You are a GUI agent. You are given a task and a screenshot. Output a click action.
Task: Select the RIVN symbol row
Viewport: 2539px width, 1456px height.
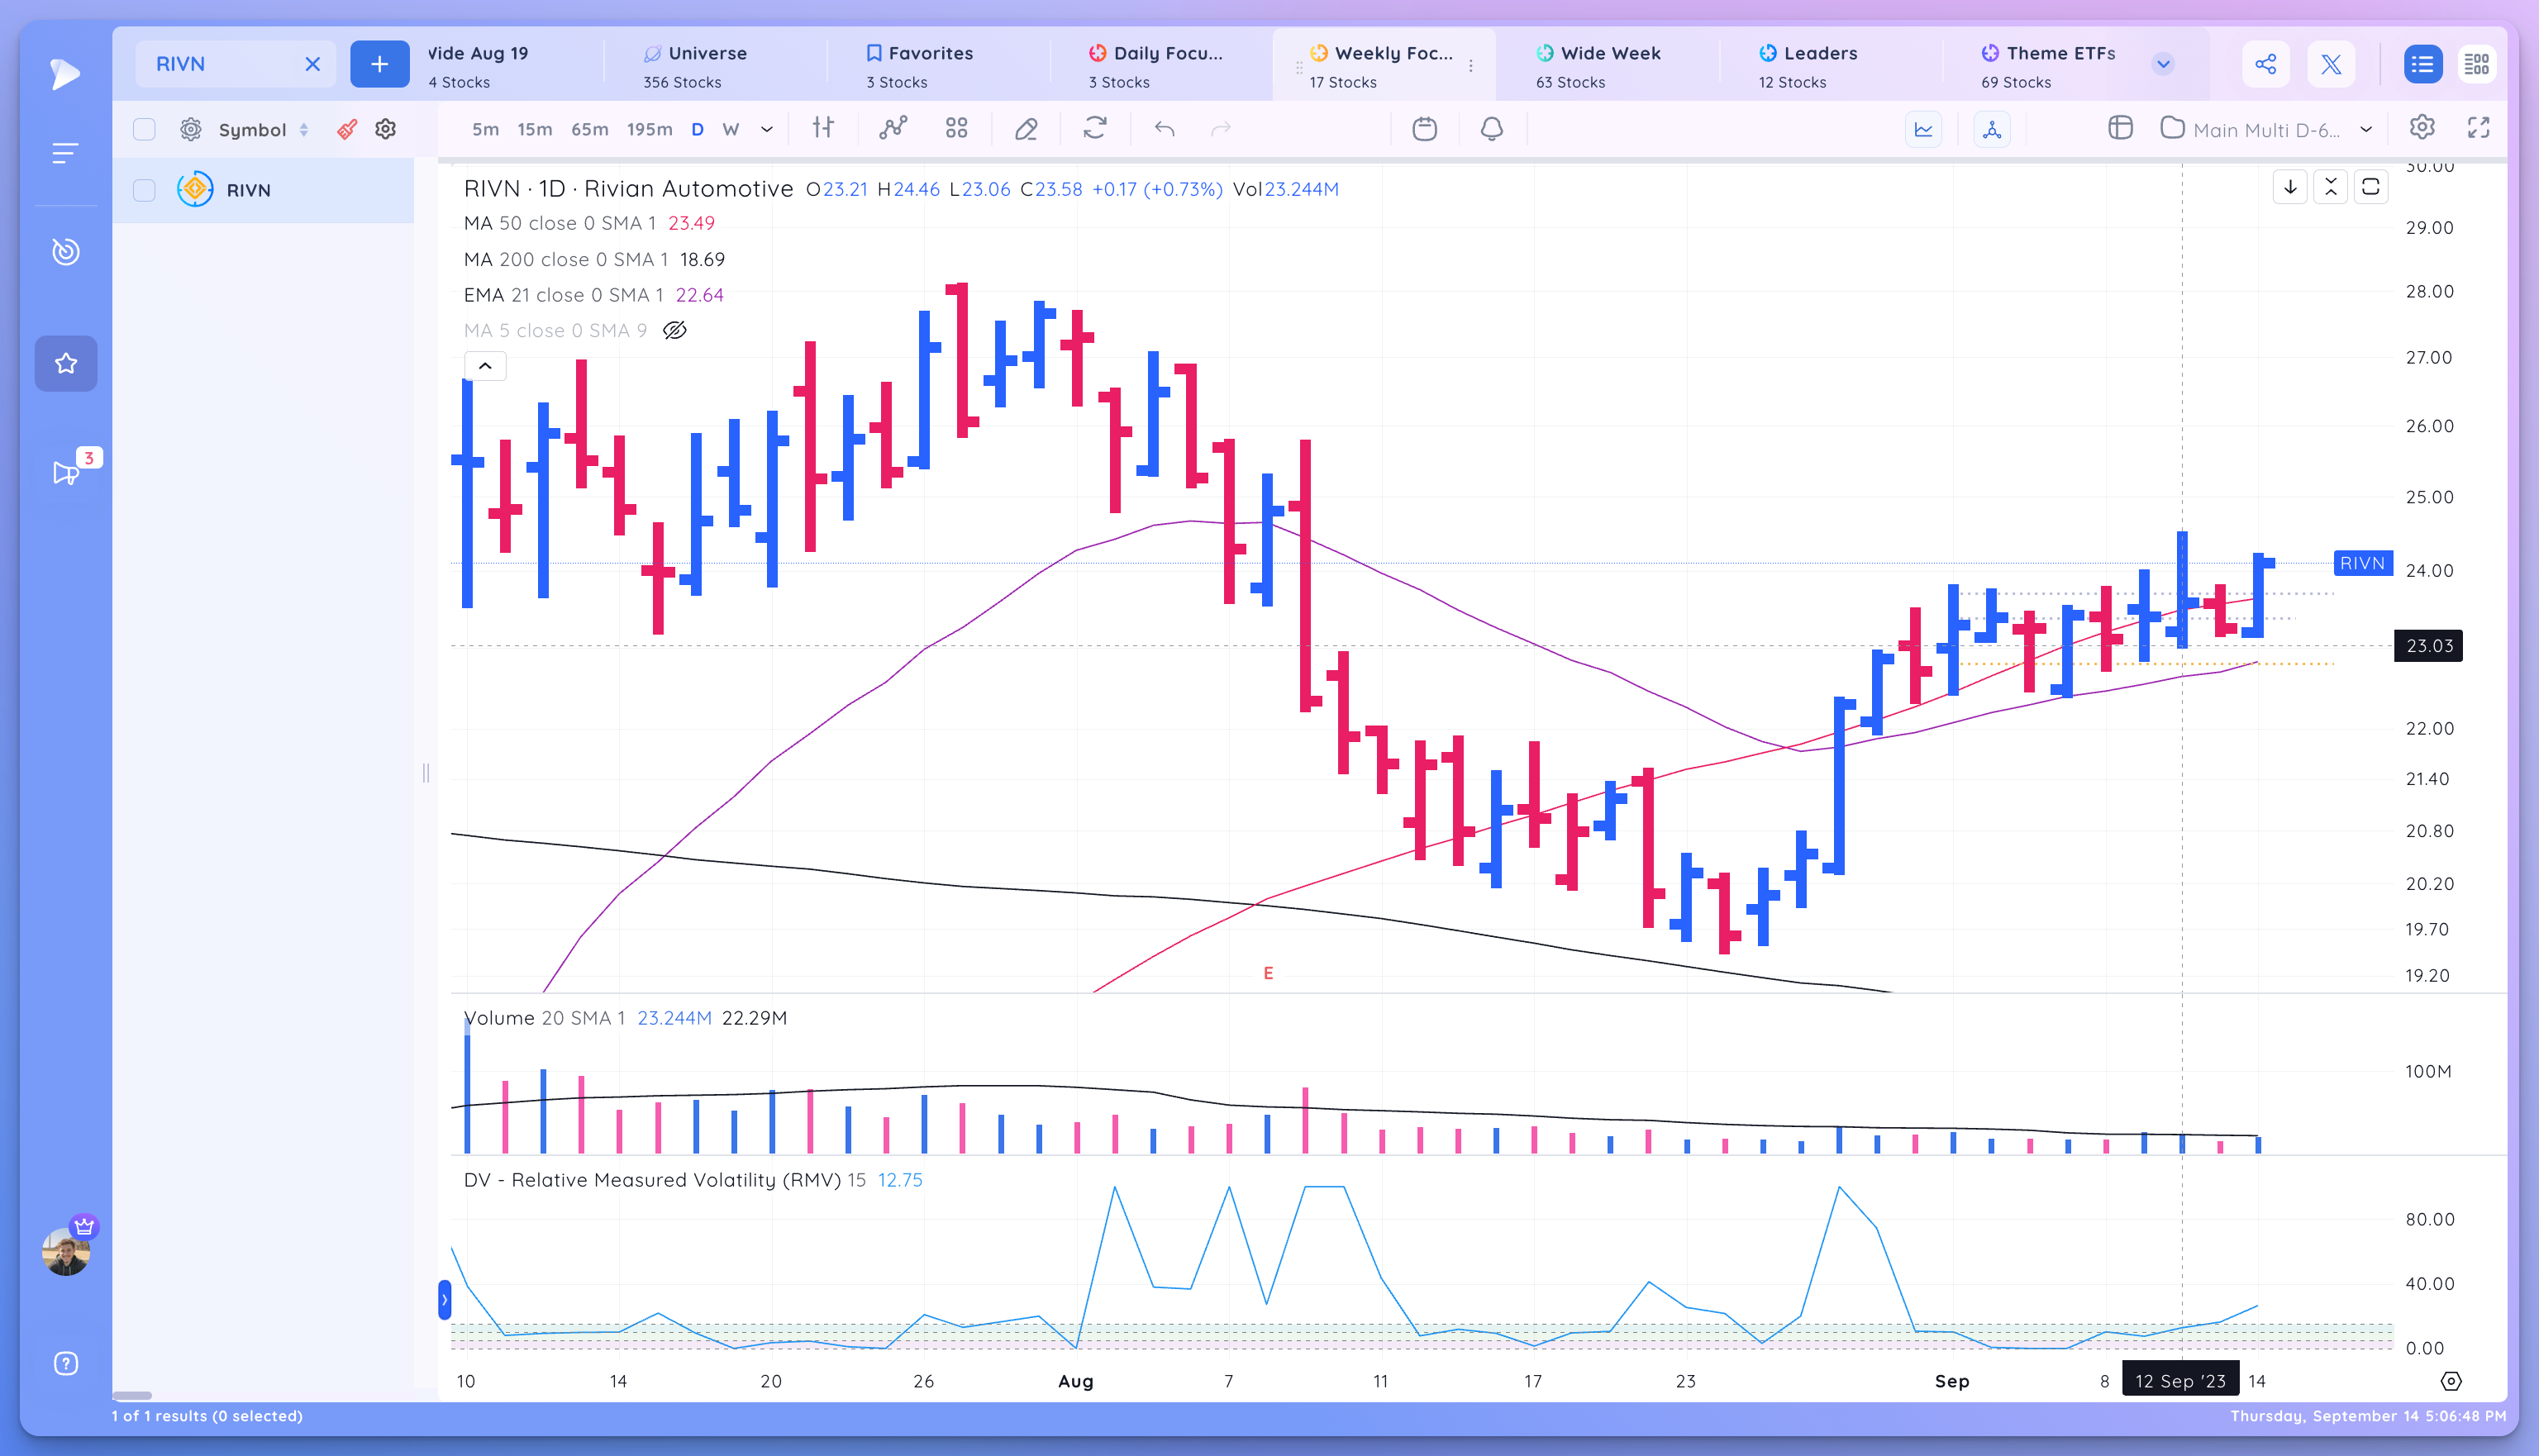pos(264,190)
